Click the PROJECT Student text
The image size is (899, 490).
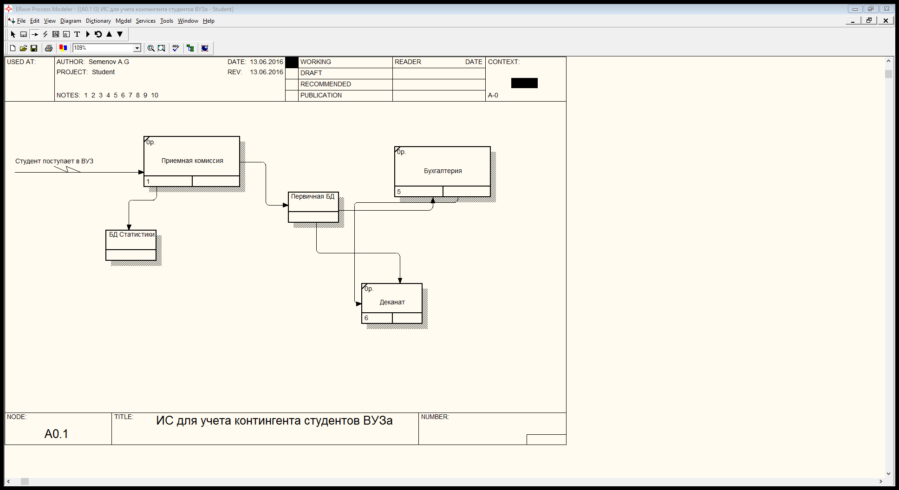point(85,72)
